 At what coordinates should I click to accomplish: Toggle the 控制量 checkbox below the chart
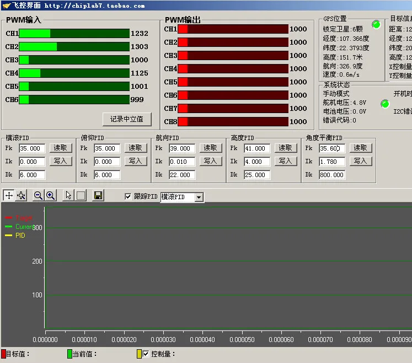pyautogui.click(x=146, y=354)
